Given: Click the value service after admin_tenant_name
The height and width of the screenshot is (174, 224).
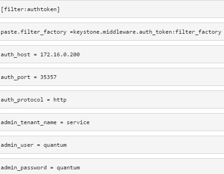Looking at the screenshot, I should (x=78, y=122).
